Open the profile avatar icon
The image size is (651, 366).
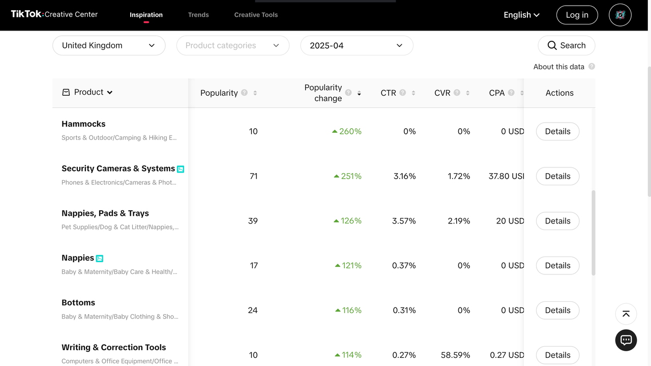click(x=620, y=15)
